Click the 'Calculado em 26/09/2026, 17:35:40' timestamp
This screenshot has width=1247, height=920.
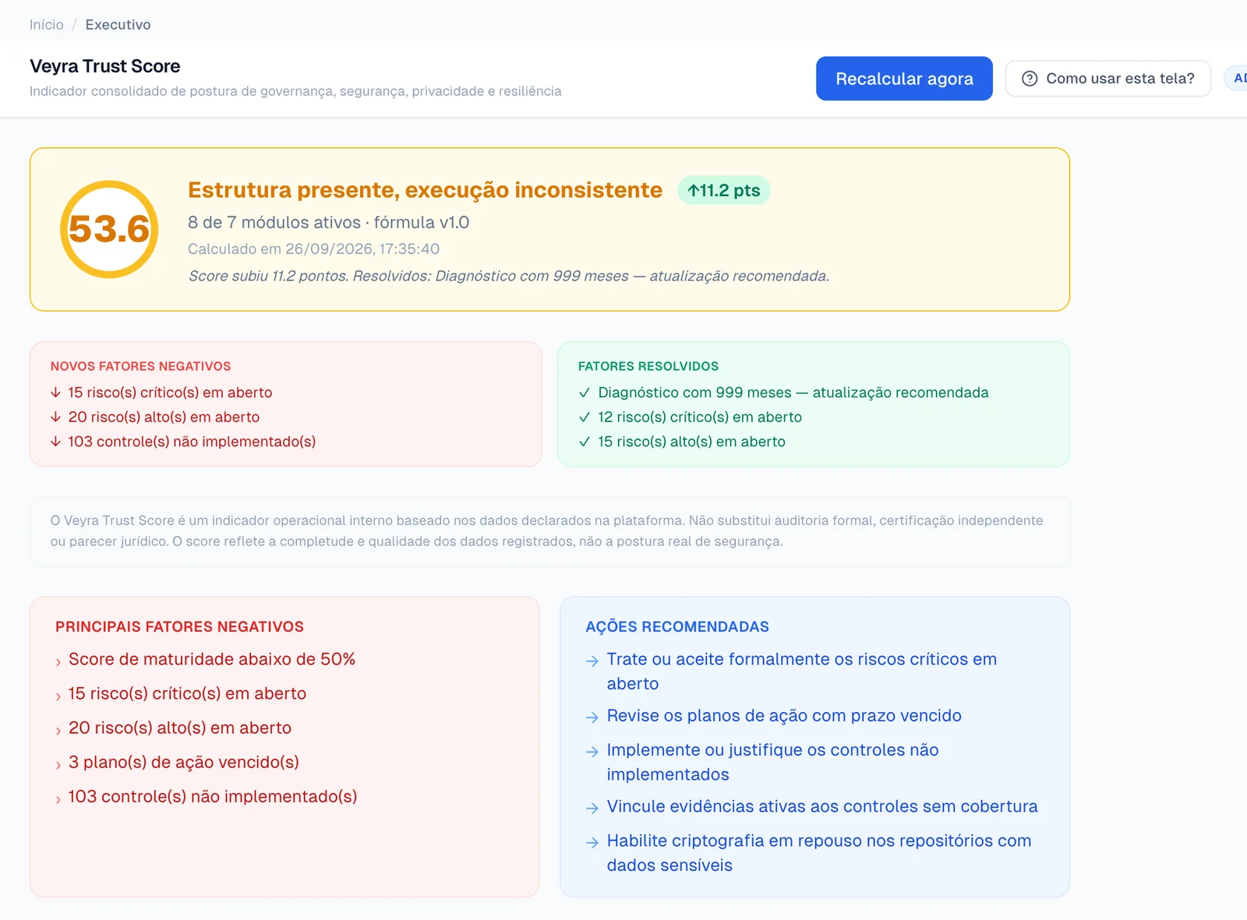coord(313,249)
